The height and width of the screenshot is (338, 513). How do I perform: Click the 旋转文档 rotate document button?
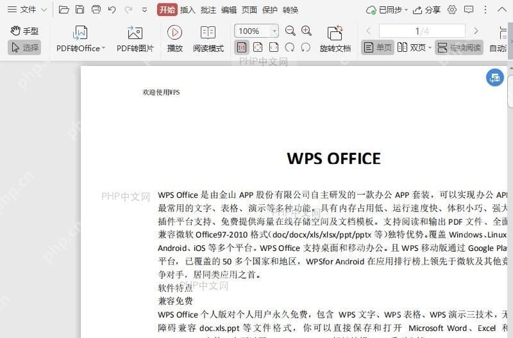click(x=335, y=39)
